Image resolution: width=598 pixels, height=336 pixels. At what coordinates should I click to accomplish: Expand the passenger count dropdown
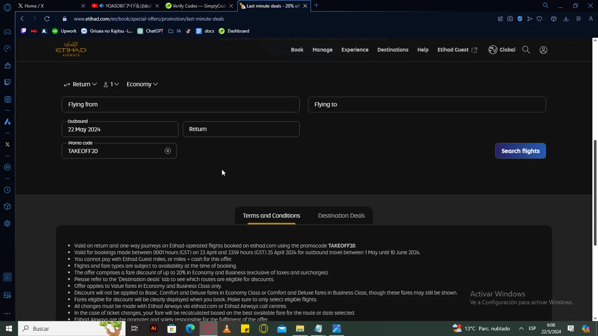[111, 84]
